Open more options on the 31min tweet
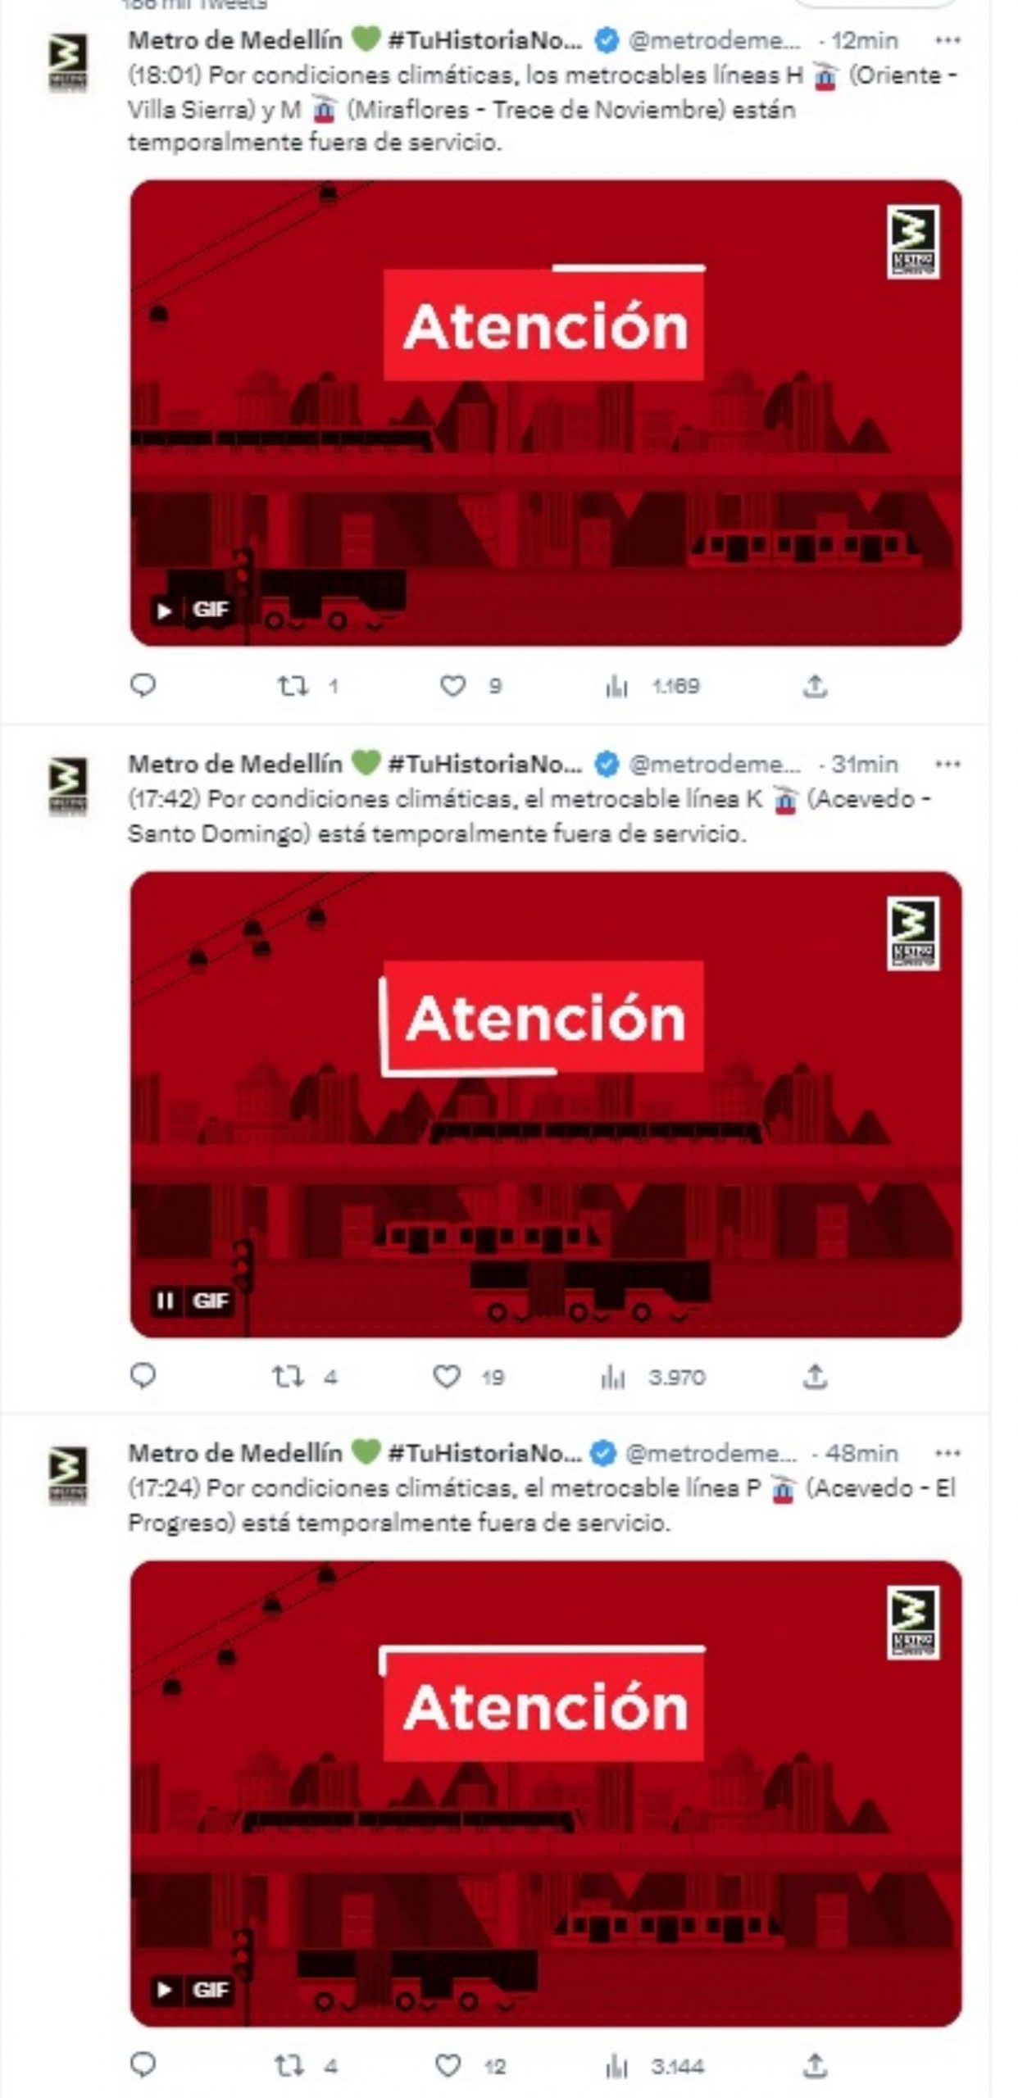Image resolution: width=1018 pixels, height=2098 pixels. click(947, 764)
